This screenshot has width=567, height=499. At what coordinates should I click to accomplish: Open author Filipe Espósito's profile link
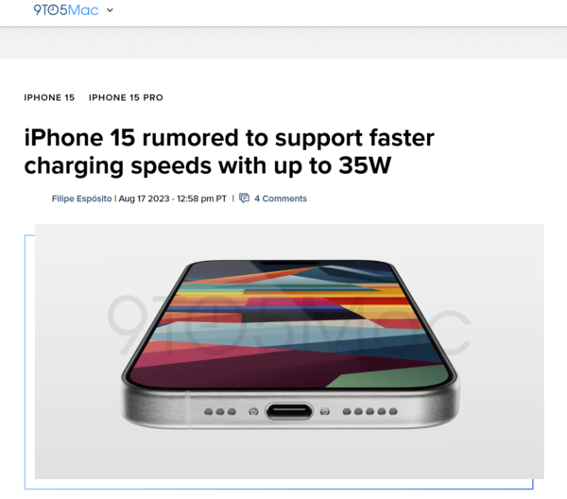(x=81, y=198)
